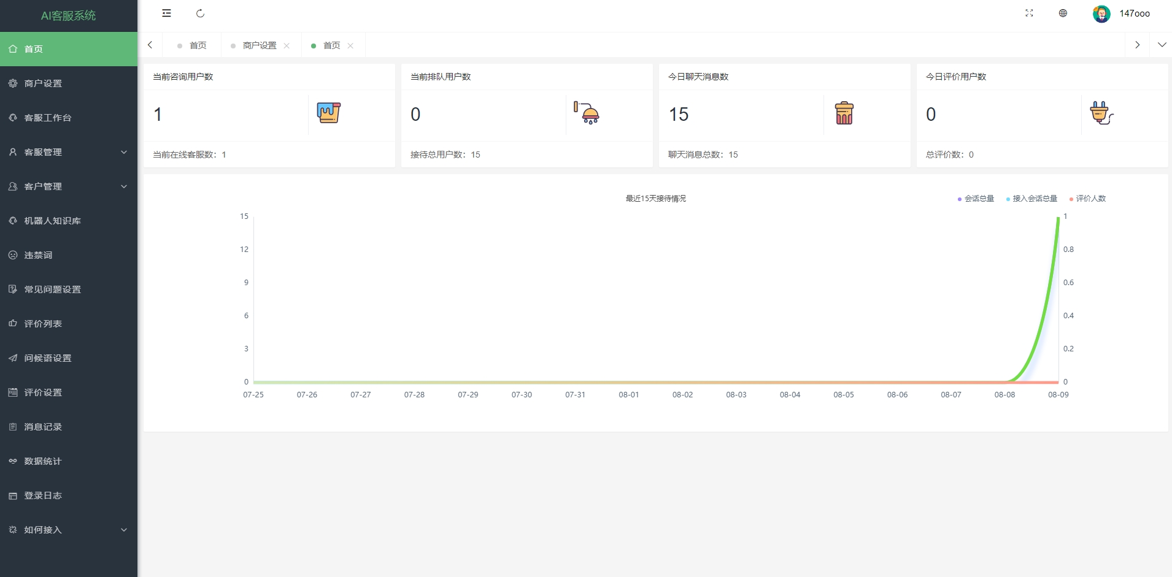Expand the 客服管理 submenu
1172x577 pixels.
click(68, 152)
